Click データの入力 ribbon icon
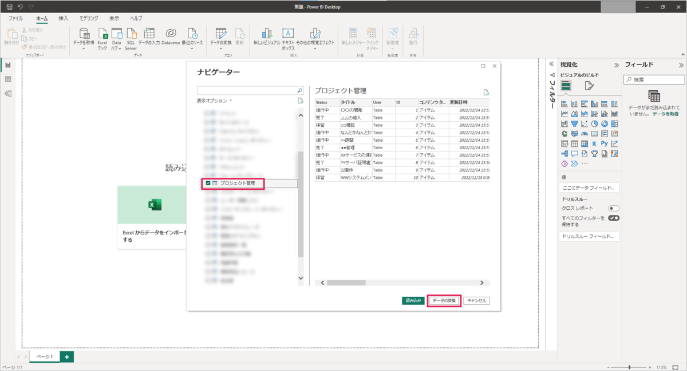This screenshot has width=687, height=371. click(149, 36)
